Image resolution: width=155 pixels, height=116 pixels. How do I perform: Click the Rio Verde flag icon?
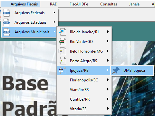pos(63,41)
